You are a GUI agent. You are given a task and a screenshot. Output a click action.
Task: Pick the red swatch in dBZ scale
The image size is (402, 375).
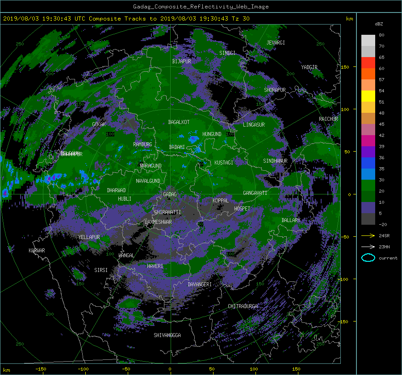point(368,62)
